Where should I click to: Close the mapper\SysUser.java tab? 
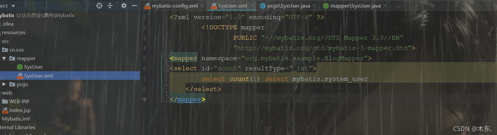385,6
